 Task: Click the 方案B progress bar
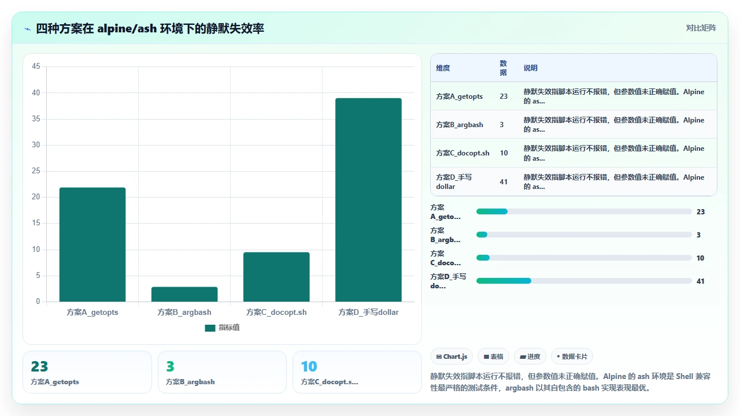pyautogui.click(x=584, y=235)
